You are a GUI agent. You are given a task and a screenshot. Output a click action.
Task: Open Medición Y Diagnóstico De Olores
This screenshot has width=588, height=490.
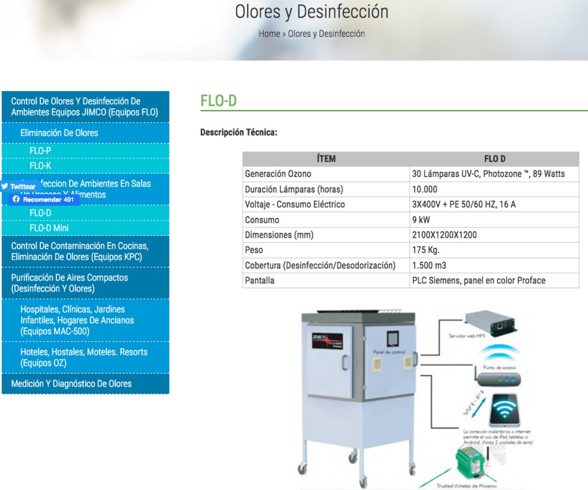coord(71,384)
